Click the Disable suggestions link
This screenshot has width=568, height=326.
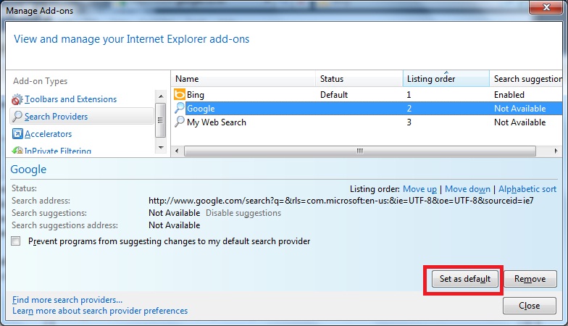(x=243, y=213)
